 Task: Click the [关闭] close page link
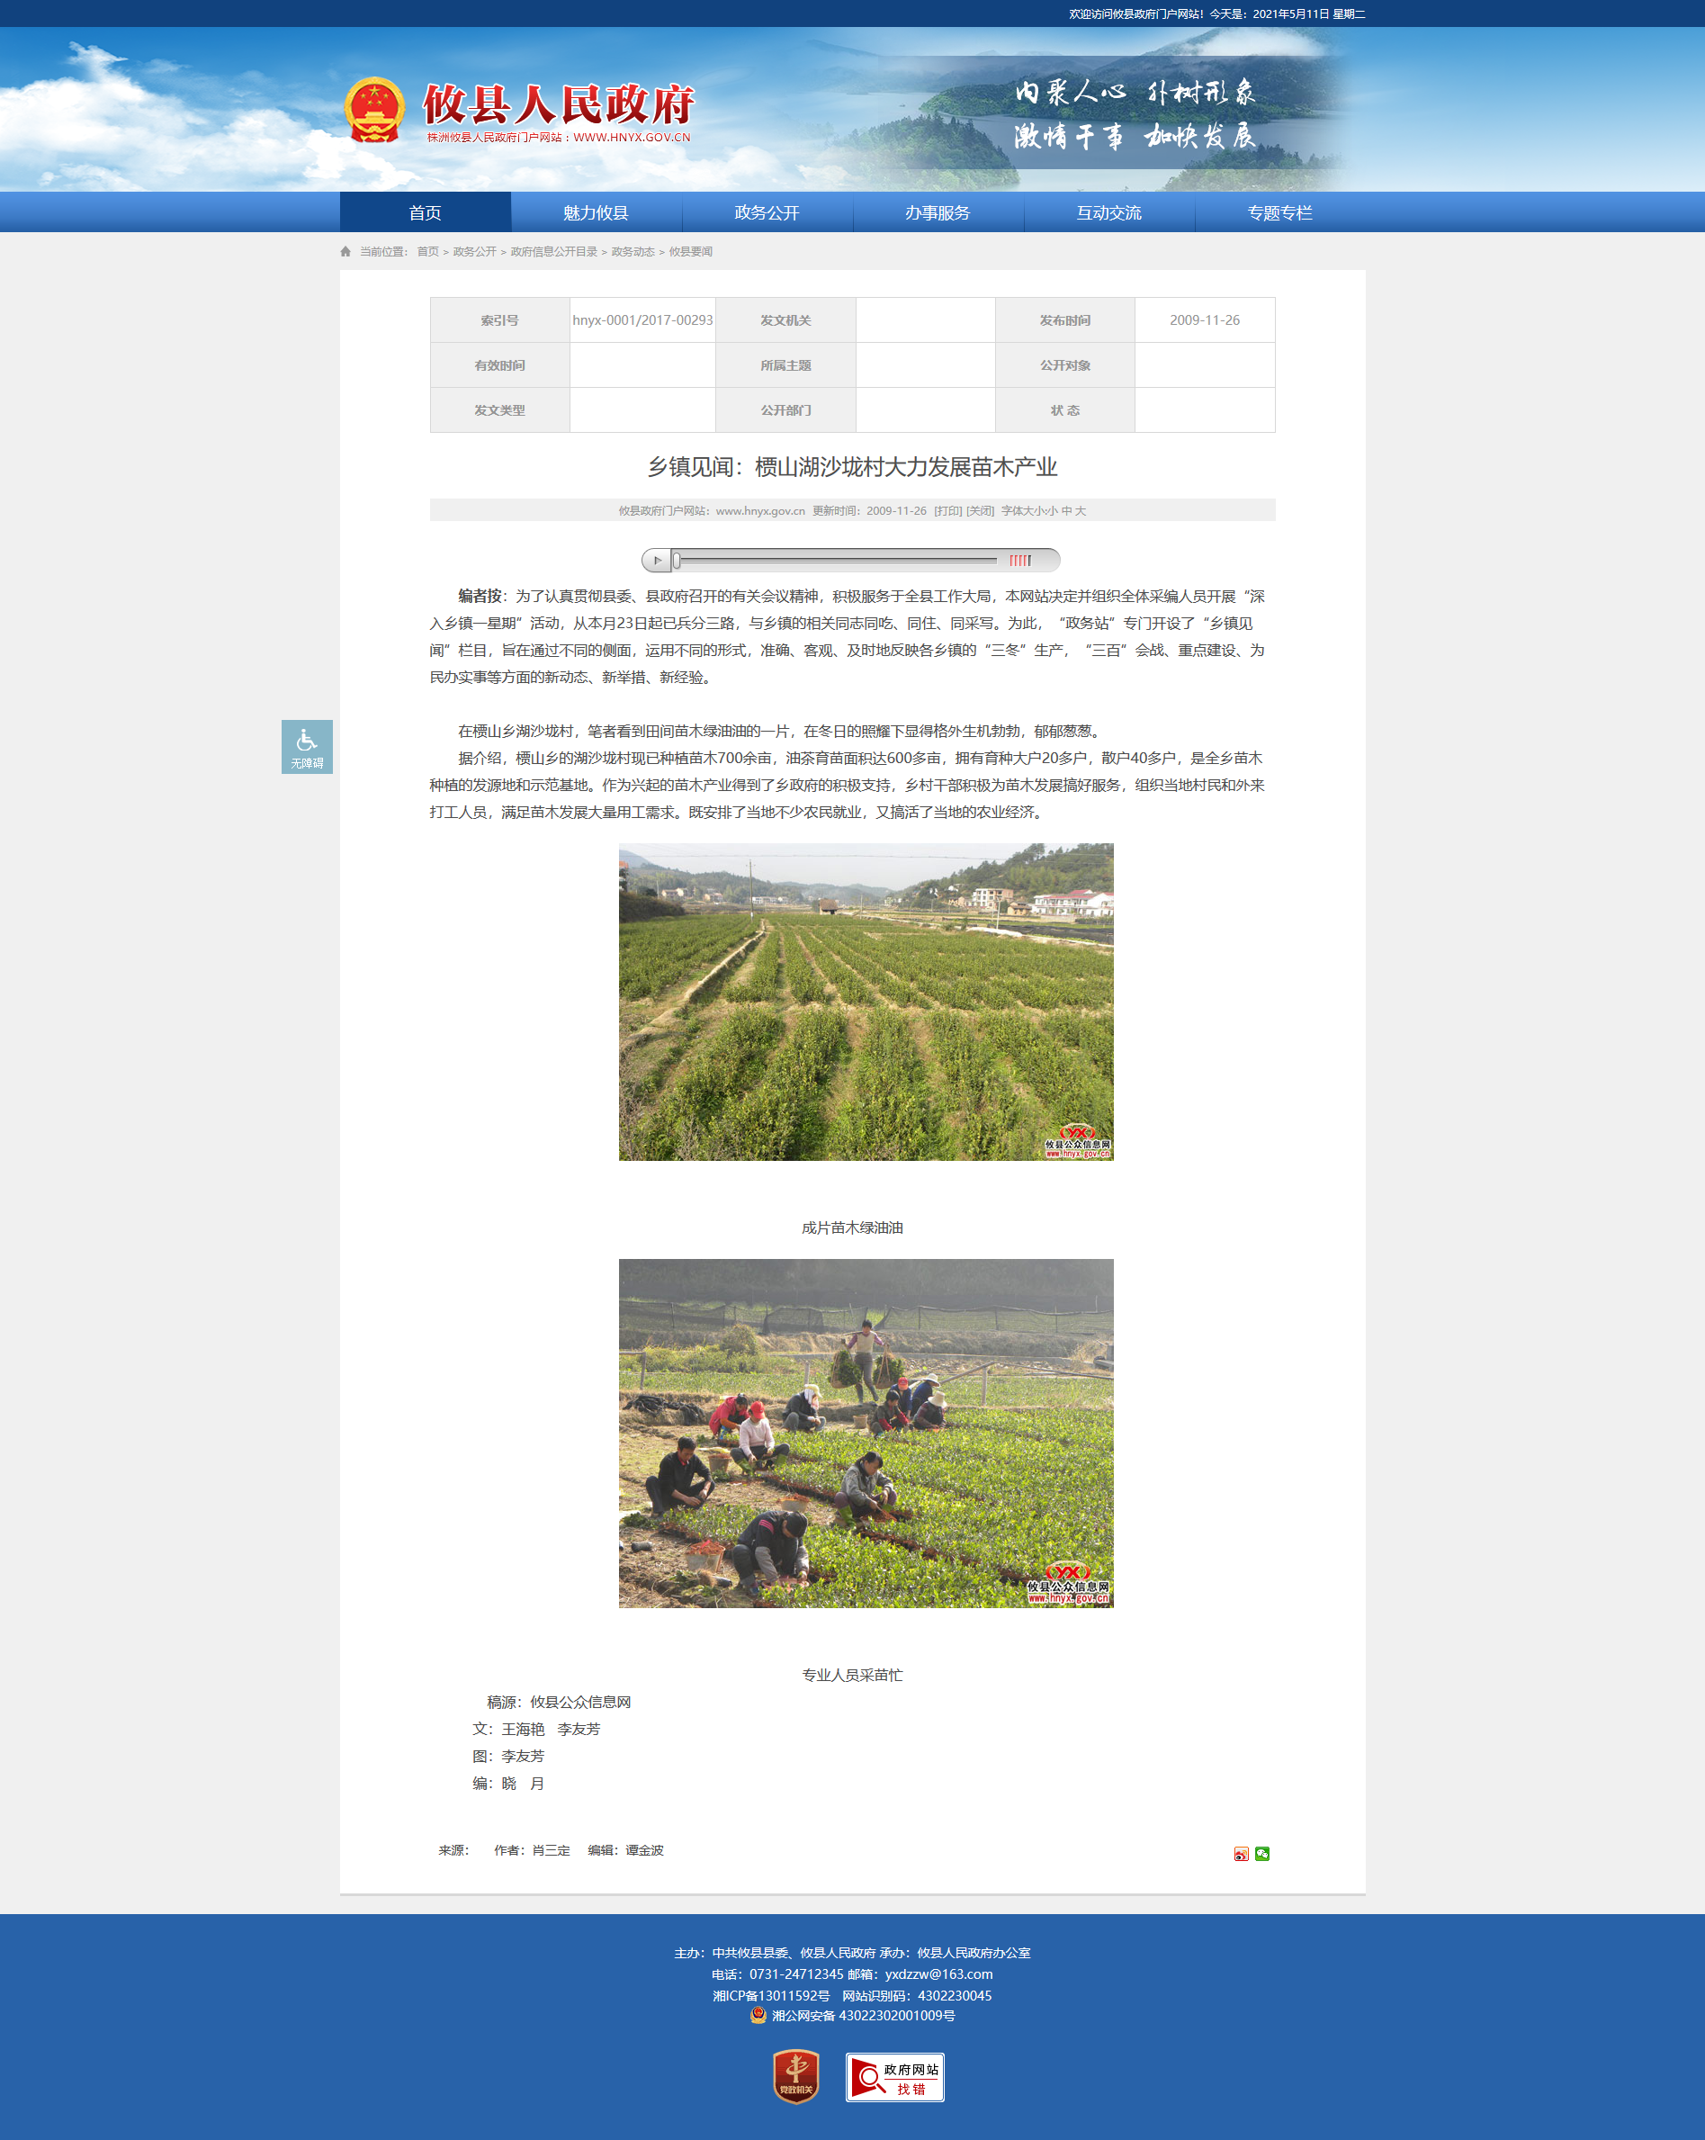pos(980,511)
